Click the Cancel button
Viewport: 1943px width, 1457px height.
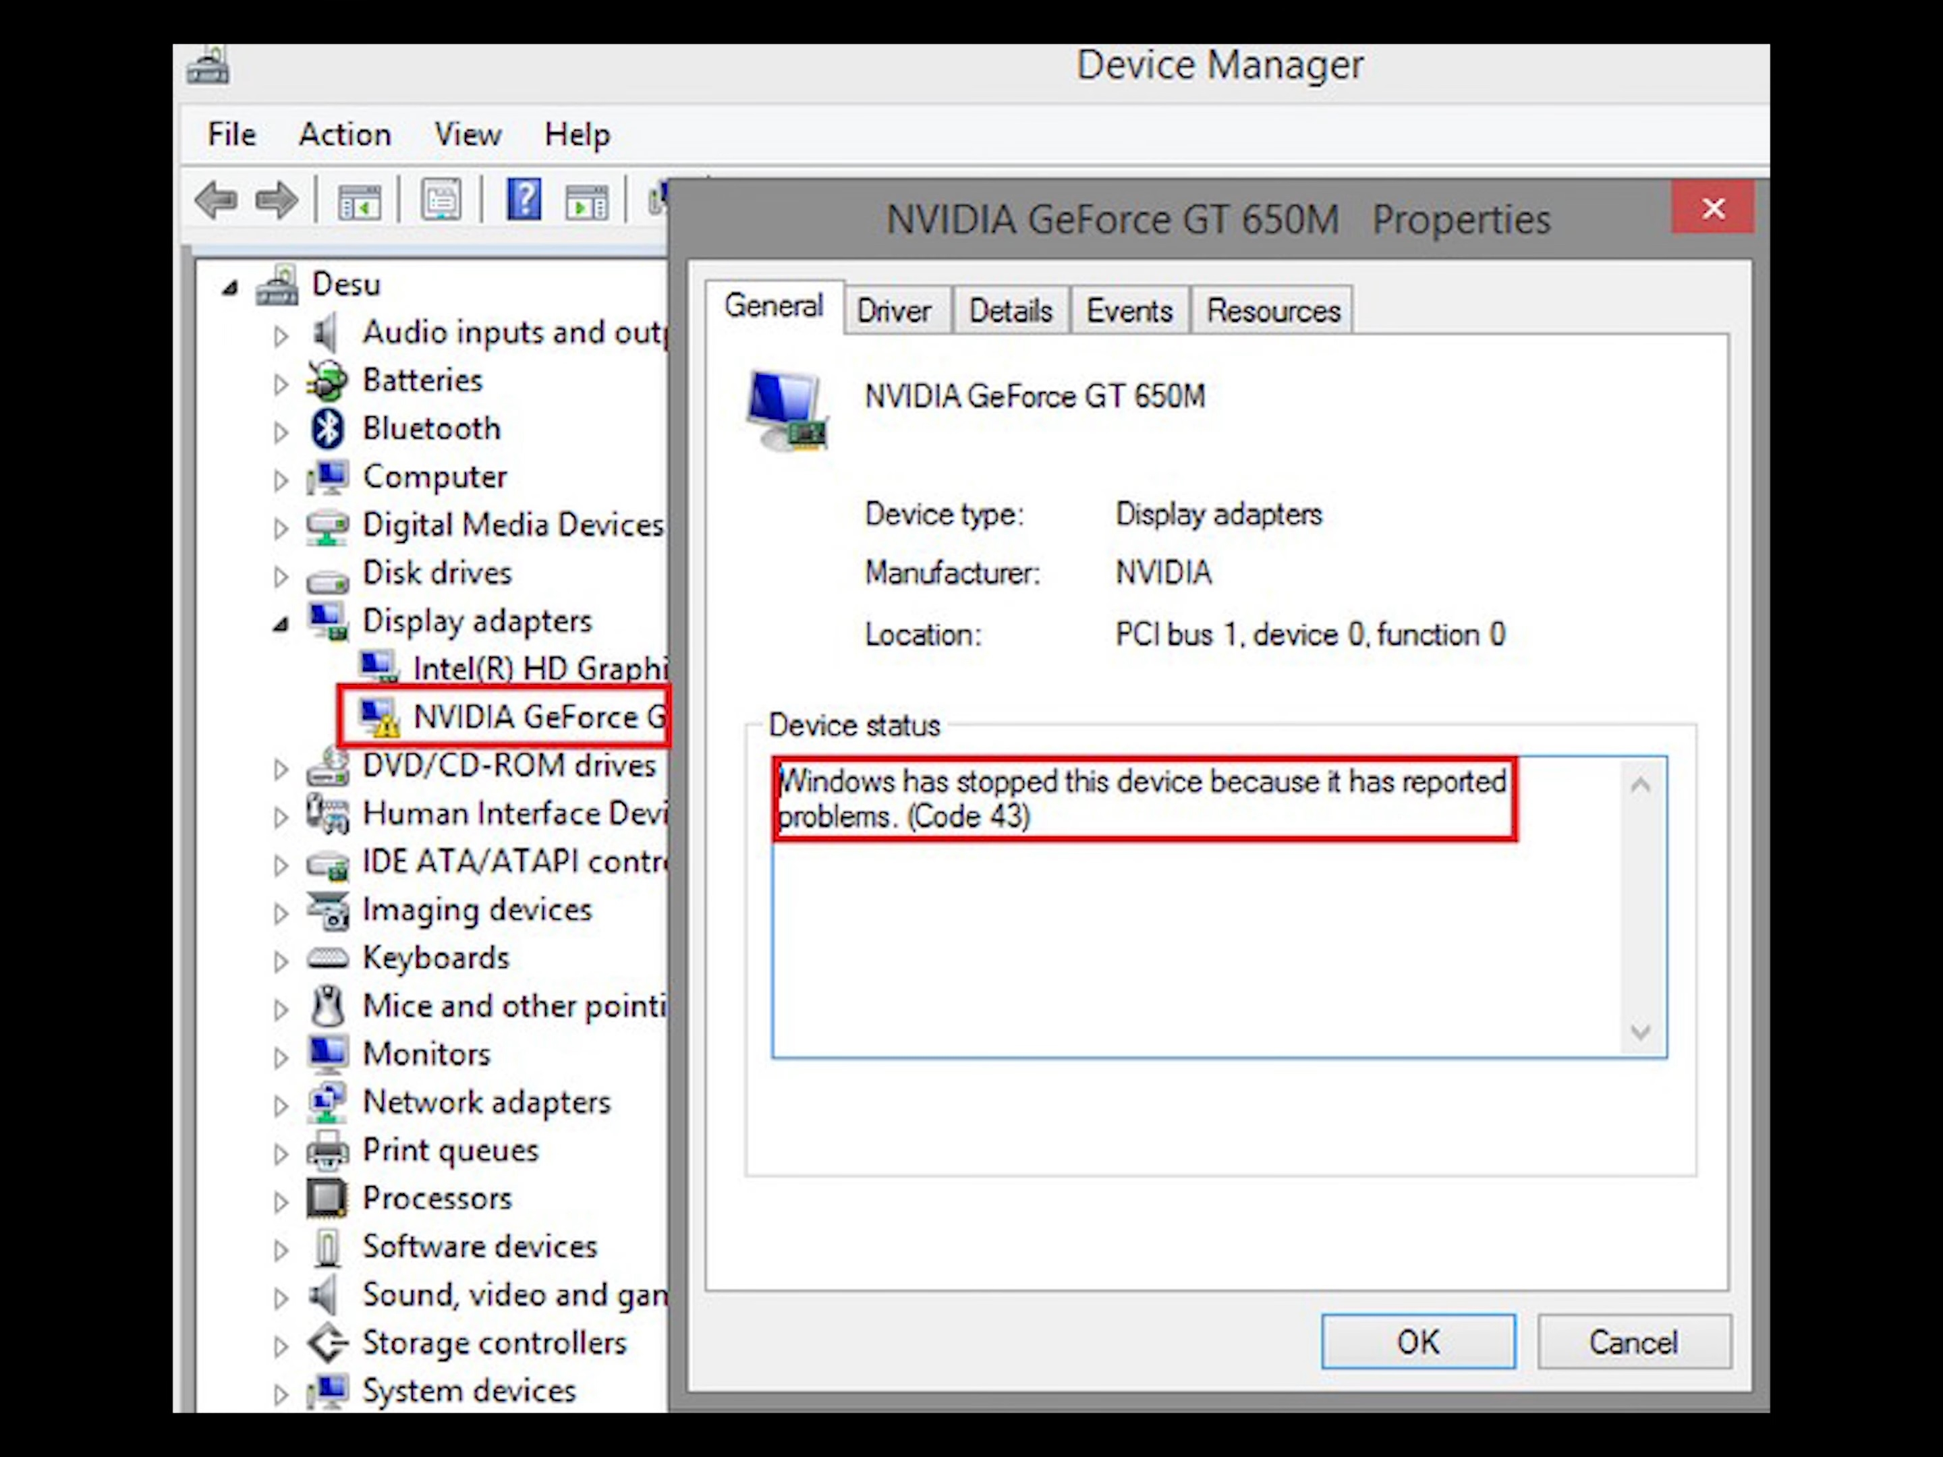1634,1342
